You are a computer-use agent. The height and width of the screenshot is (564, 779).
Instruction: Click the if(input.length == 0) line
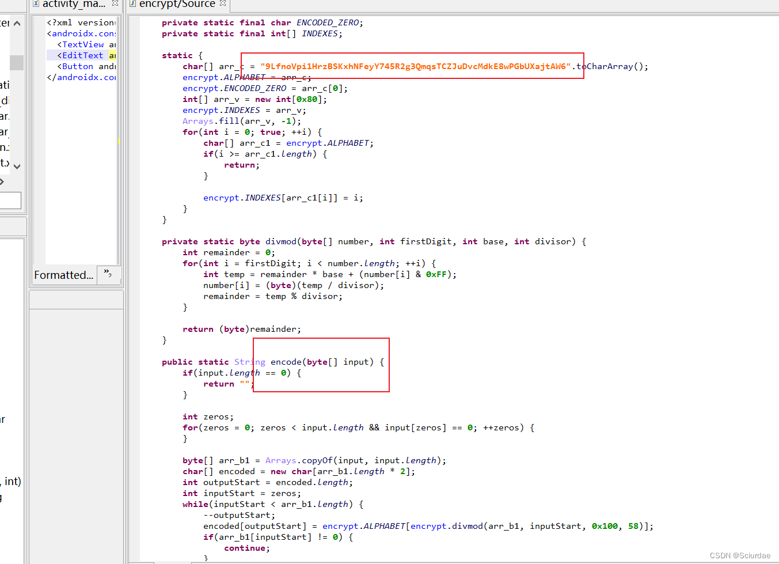click(241, 373)
